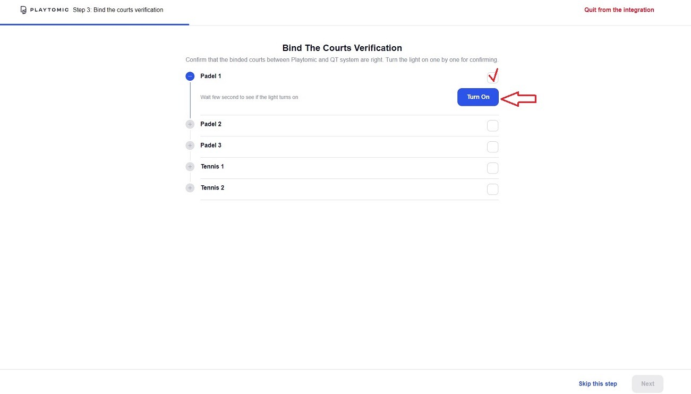Image resolution: width=691 pixels, height=394 pixels.
Task: Click the blue step progress bar
Action: coord(95,24)
